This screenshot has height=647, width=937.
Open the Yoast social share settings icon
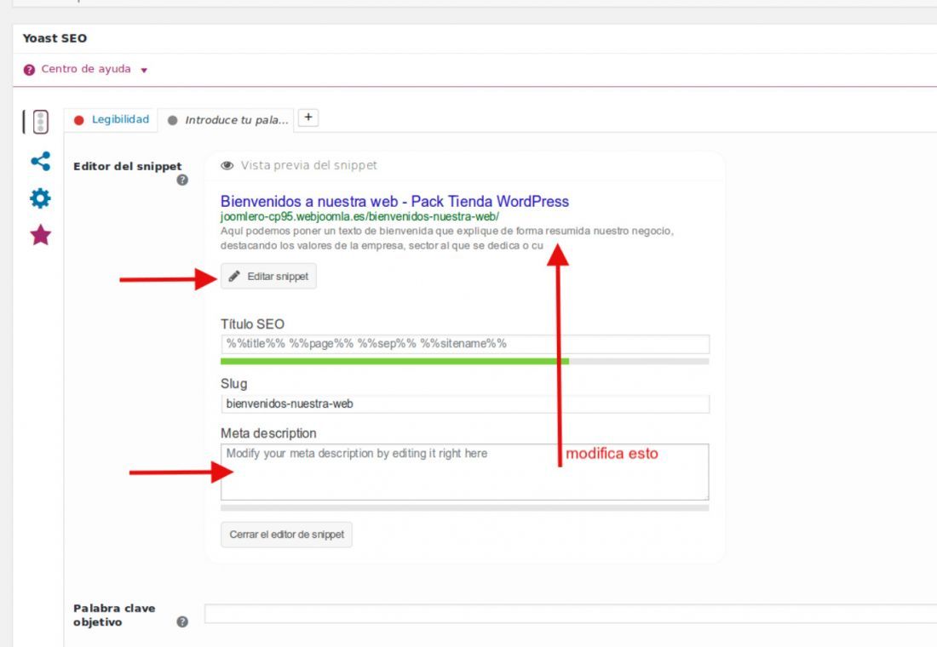pyautogui.click(x=40, y=161)
